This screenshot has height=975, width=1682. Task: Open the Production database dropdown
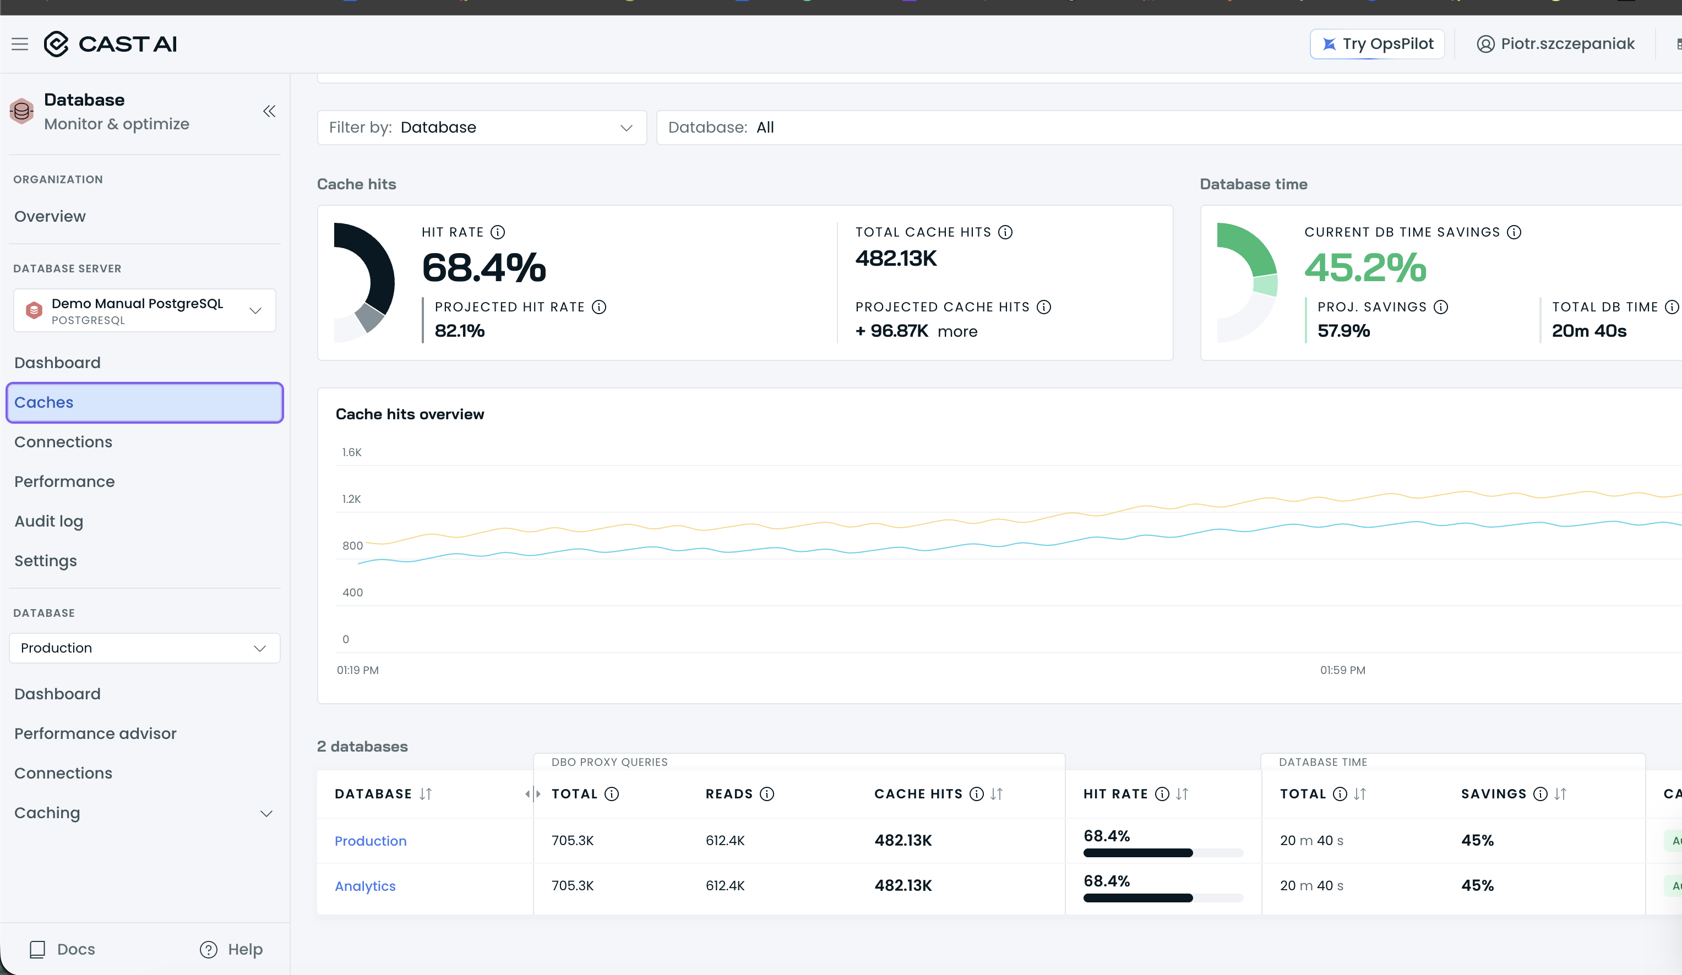tap(145, 648)
